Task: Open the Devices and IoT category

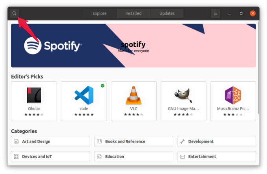Action: click(51, 156)
